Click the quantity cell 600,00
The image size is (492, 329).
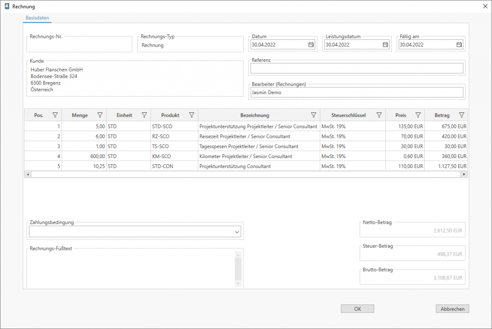(x=84, y=156)
